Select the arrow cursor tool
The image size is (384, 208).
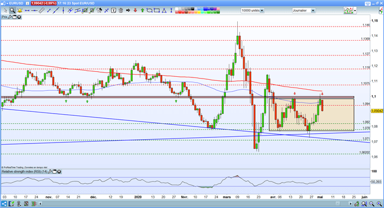tap(5, 11)
